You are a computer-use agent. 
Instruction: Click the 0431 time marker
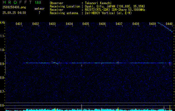tap(19, 24)
